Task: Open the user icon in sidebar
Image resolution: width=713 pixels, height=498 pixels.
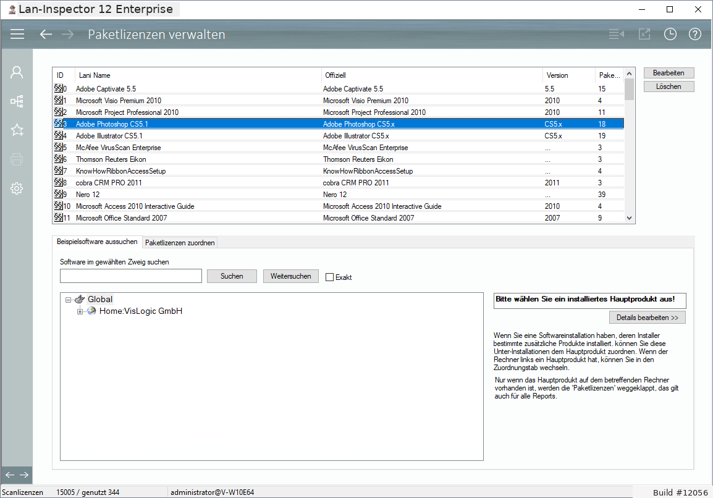Action: (17, 72)
